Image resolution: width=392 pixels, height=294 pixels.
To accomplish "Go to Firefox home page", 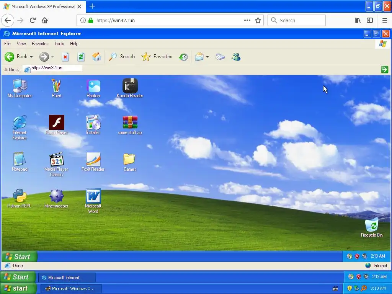I will click(x=45, y=21).
